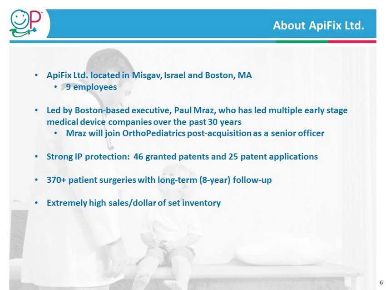Click 'Extremely high sales/dollar' bullet text

pos(134,203)
